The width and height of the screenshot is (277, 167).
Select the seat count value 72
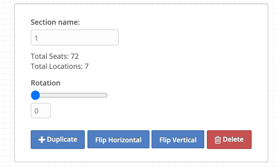point(75,56)
